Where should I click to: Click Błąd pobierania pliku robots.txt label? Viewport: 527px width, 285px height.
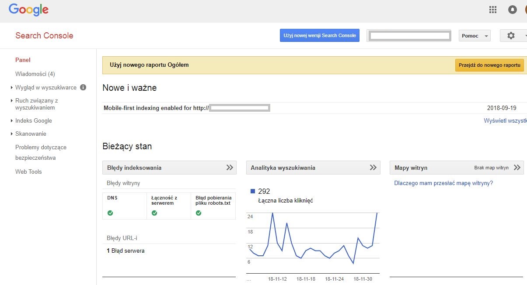tap(213, 200)
